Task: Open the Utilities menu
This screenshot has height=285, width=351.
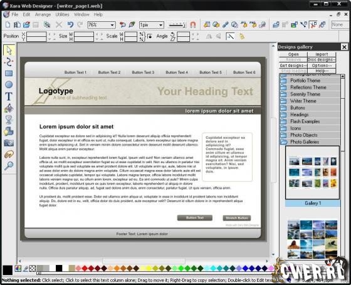Action: tap(62, 14)
